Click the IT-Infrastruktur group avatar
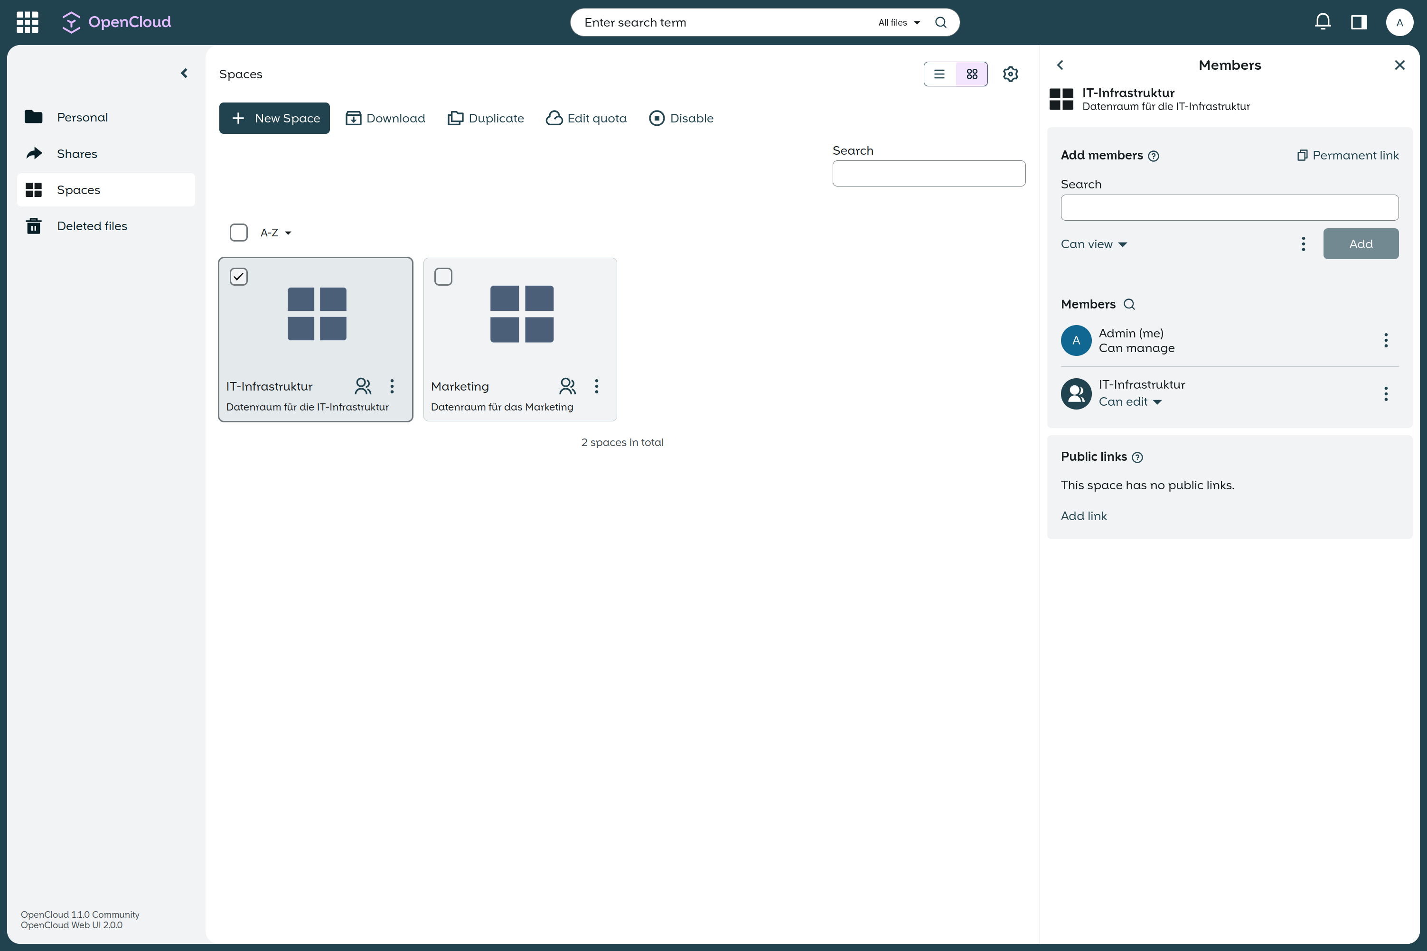This screenshot has height=951, width=1427. click(1076, 393)
